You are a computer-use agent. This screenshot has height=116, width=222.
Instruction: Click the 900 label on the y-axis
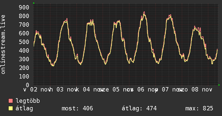[24, 7]
